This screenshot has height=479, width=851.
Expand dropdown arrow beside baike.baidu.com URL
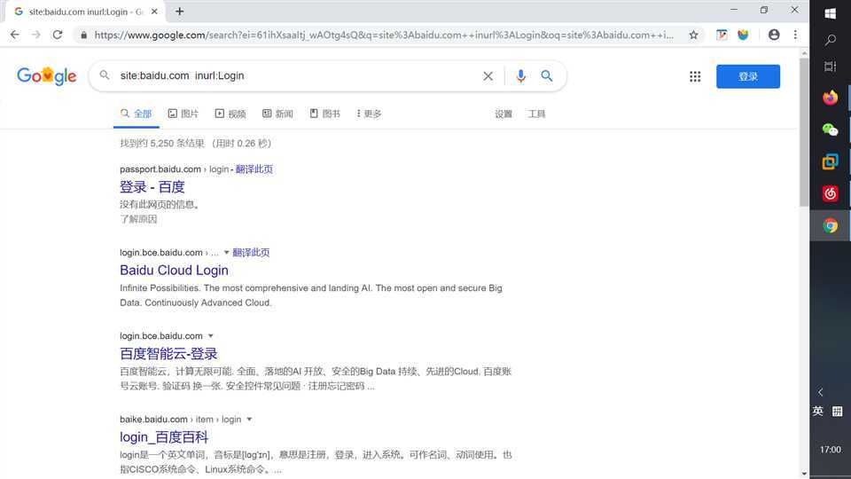[x=249, y=420]
